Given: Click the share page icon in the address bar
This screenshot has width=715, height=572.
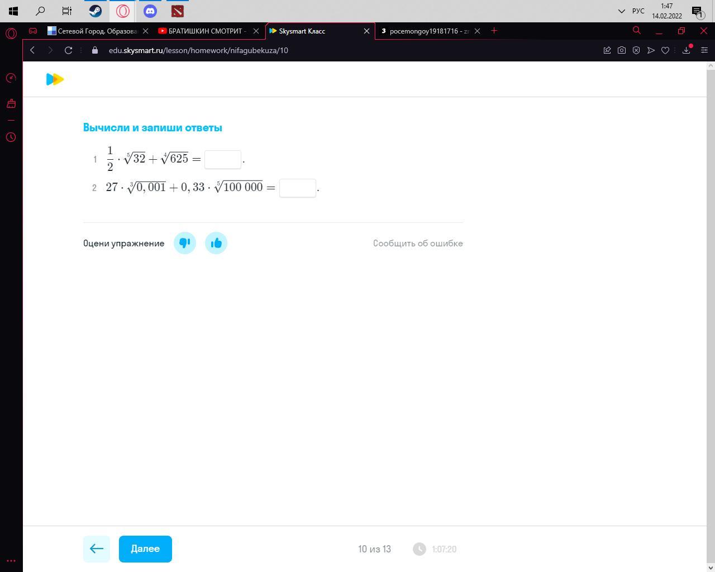Looking at the screenshot, I should click(607, 50).
